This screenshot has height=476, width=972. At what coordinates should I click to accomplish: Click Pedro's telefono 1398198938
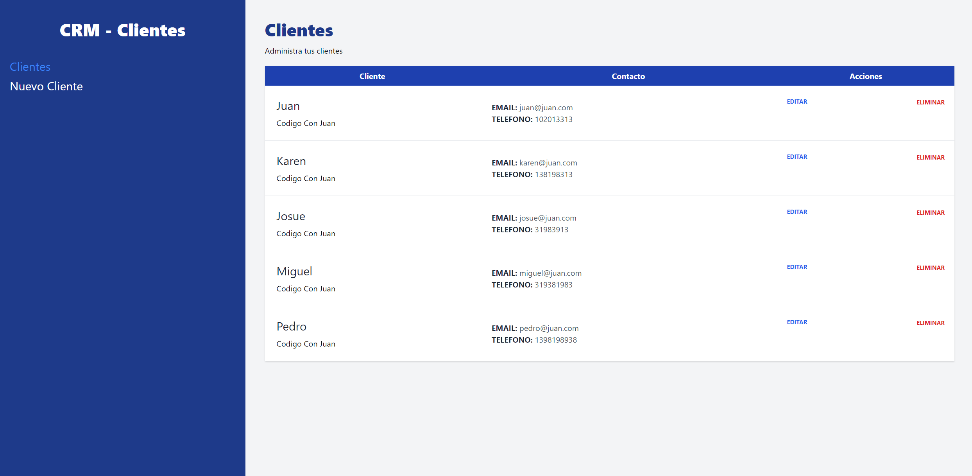555,340
